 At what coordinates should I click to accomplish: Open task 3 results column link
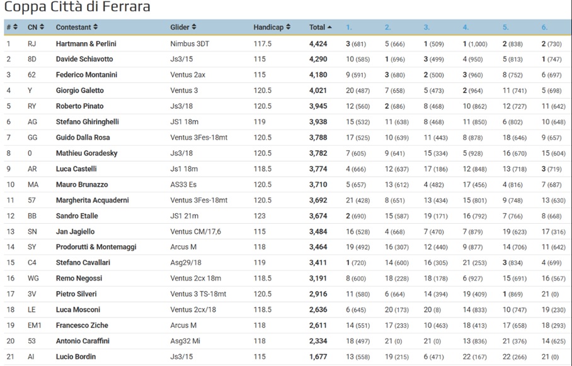426,27
